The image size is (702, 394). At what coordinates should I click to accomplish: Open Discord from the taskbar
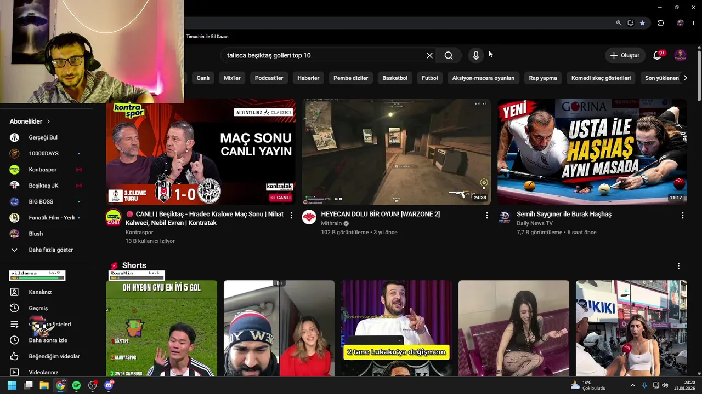tap(109, 385)
